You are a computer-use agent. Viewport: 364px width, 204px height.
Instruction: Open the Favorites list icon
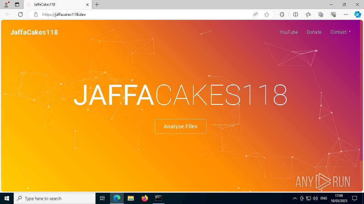coord(308,14)
